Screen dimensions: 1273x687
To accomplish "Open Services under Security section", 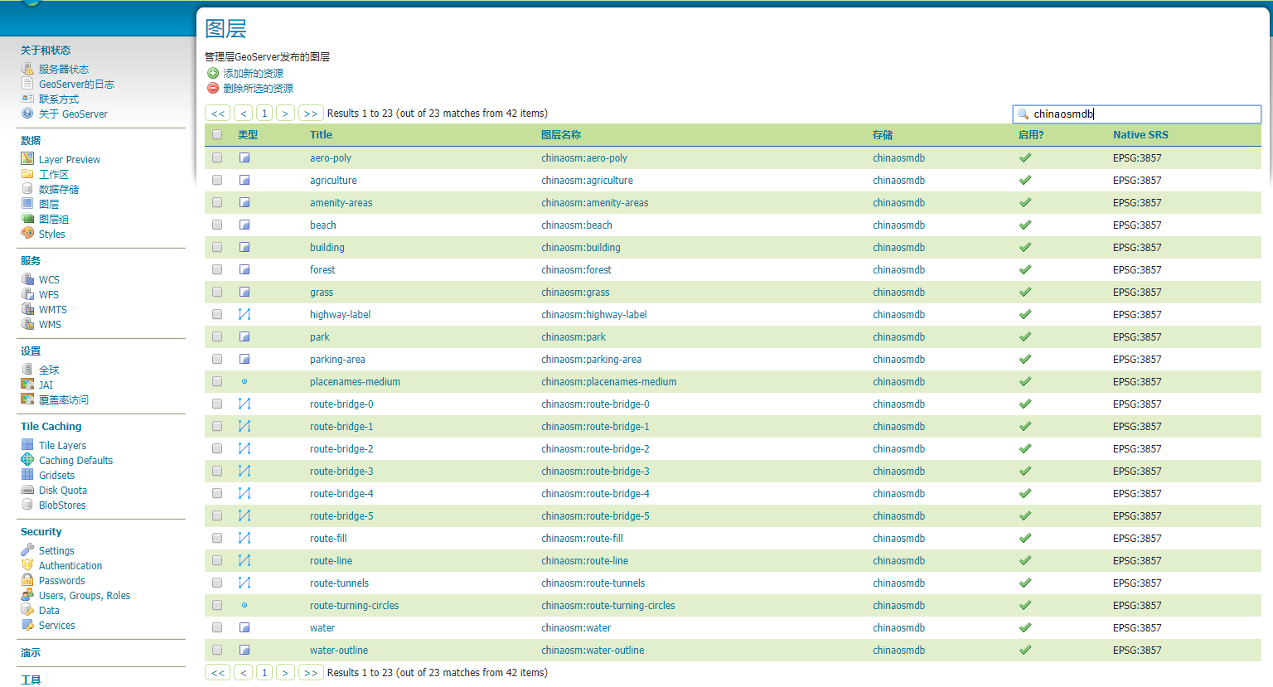I will pyautogui.click(x=56, y=625).
